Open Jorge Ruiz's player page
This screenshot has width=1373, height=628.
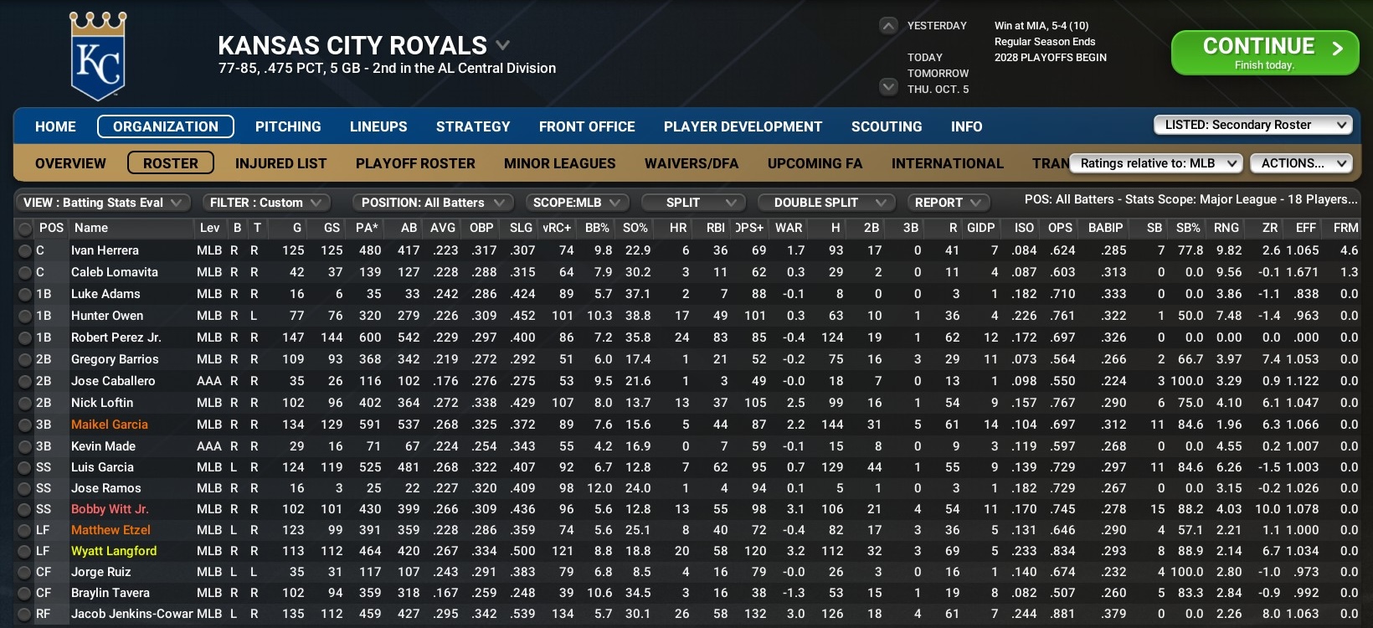(101, 572)
